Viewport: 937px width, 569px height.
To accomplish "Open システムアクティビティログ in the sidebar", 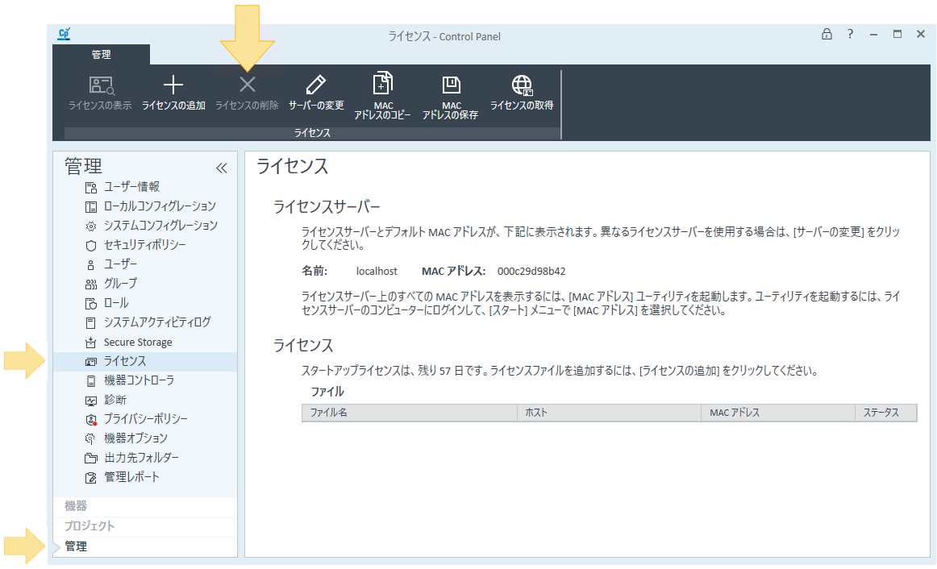I will pyautogui.click(x=156, y=322).
